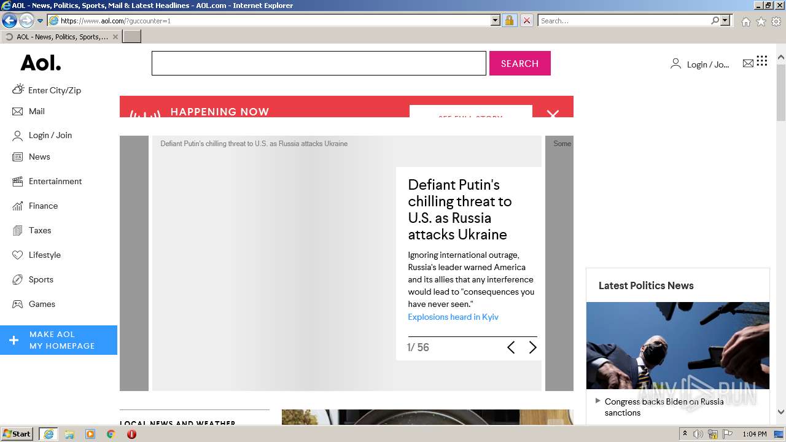The width and height of the screenshot is (786, 442).
Task: Open the file explorer taskbar icon
Action: point(69,434)
